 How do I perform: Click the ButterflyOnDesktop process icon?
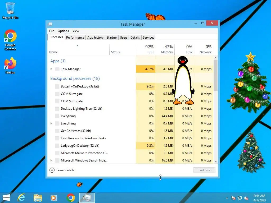(57, 86)
